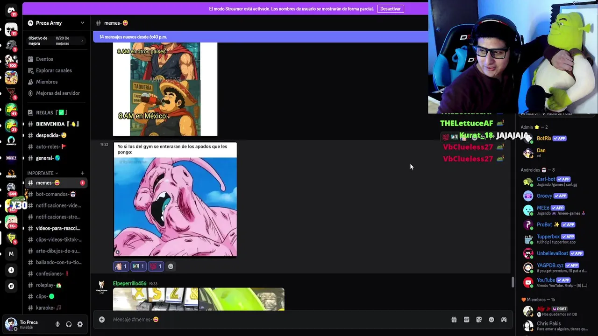Open the GIF picker
The image size is (598, 336).
coord(466,320)
